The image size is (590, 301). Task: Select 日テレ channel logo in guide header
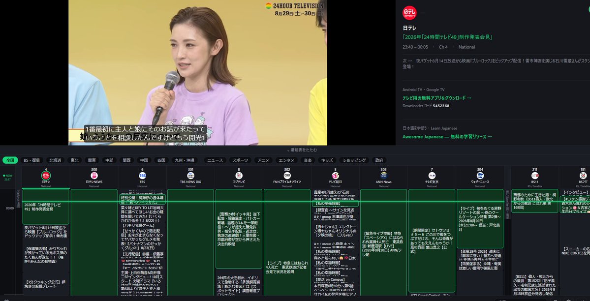[x=46, y=176]
